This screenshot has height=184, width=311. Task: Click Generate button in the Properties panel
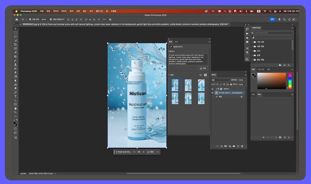coord(203,68)
